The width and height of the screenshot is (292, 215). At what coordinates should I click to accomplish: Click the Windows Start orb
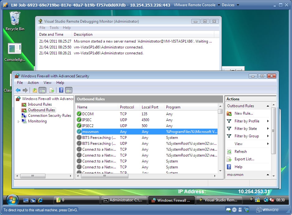tap(12, 200)
